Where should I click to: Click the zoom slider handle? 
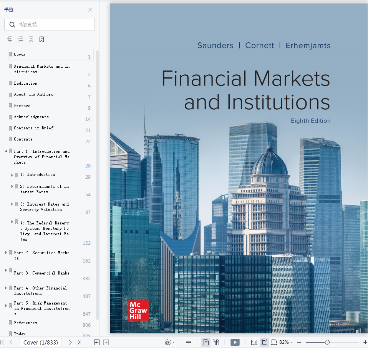[x=327, y=342]
